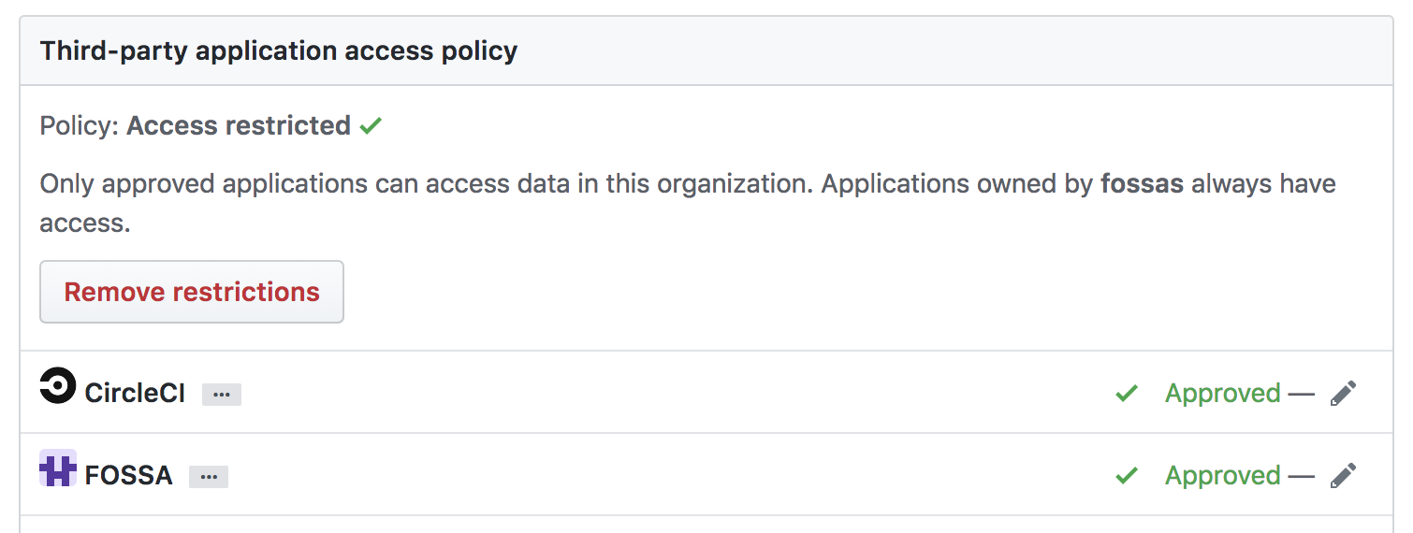Click the Third-party application access policy heading
The width and height of the screenshot is (1413, 533).
click(x=279, y=50)
